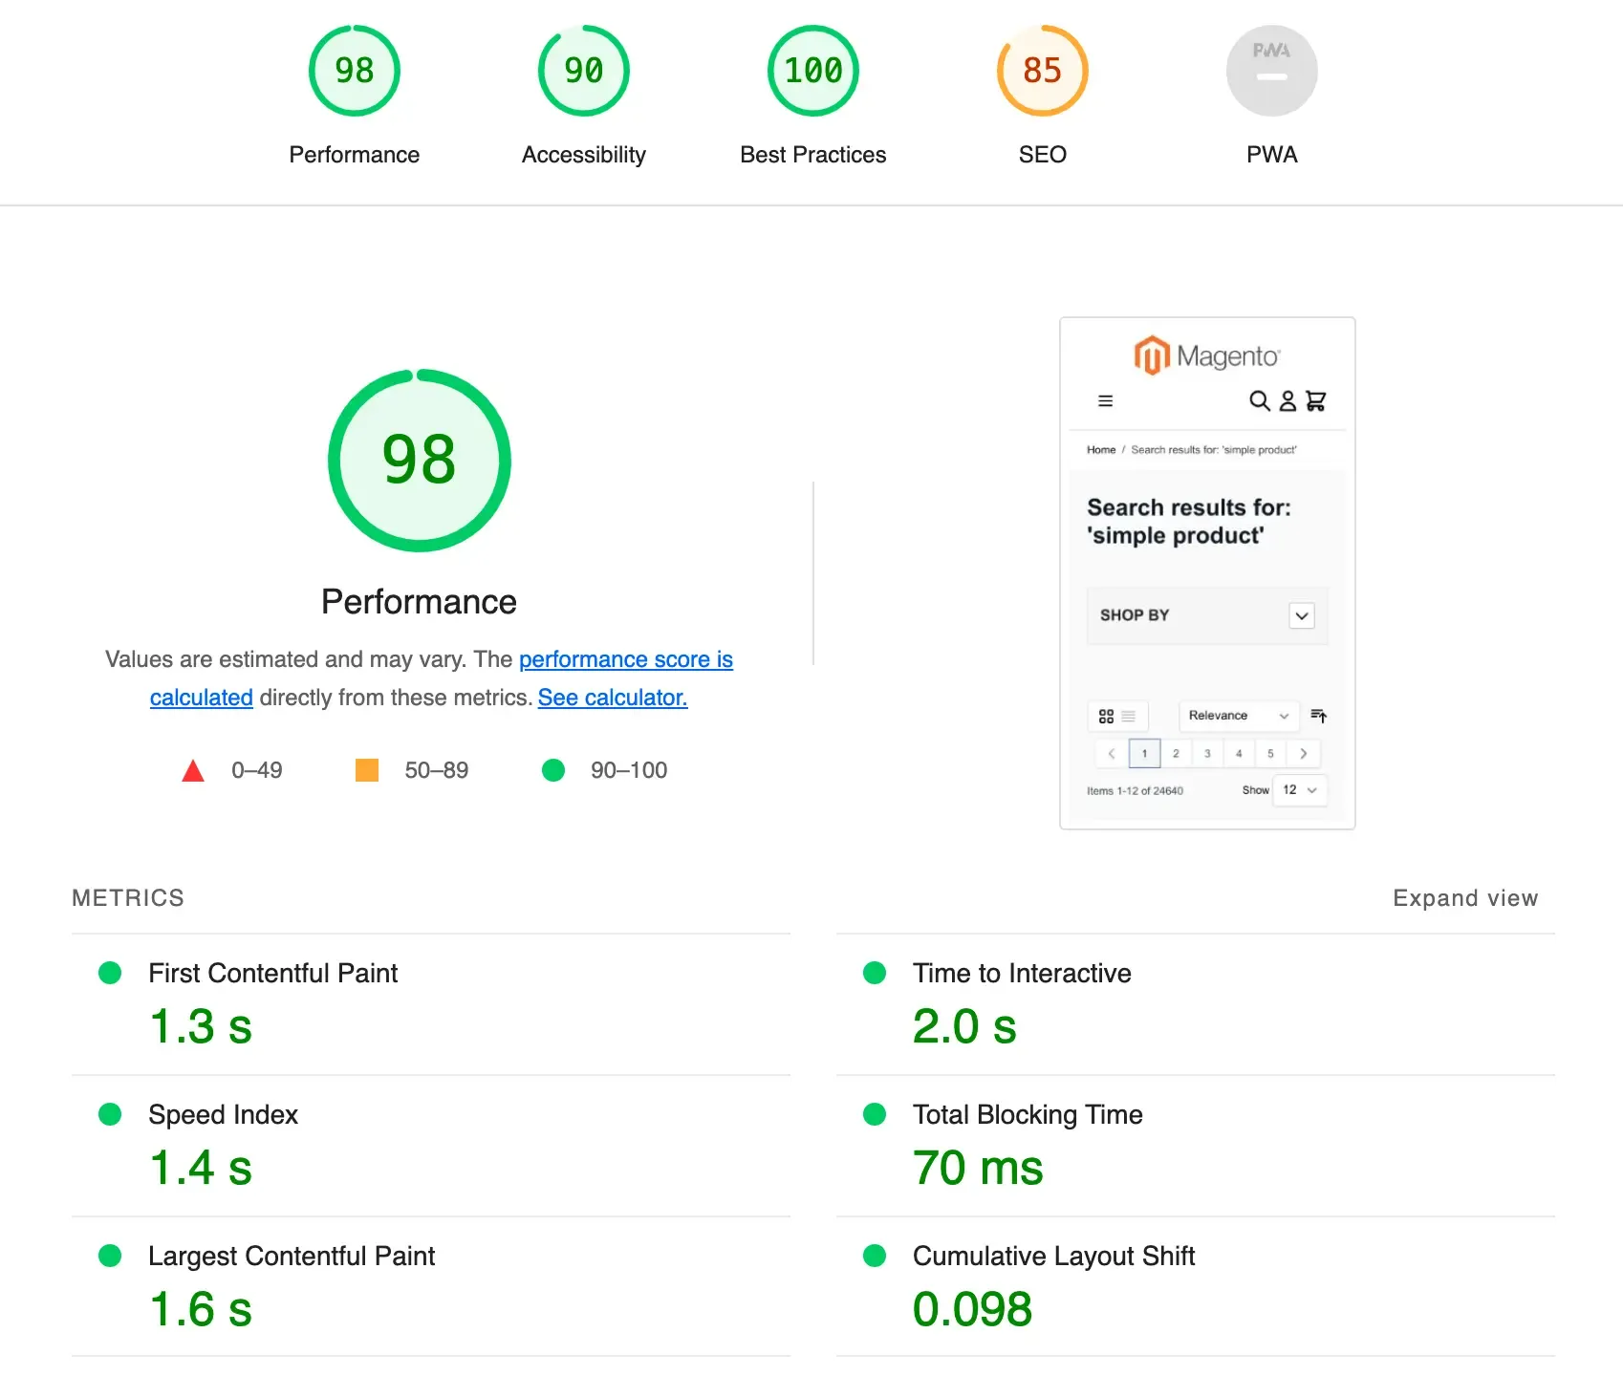
Task: Click the green circle 90–100 legend icon
Action: (x=553, y=770)
